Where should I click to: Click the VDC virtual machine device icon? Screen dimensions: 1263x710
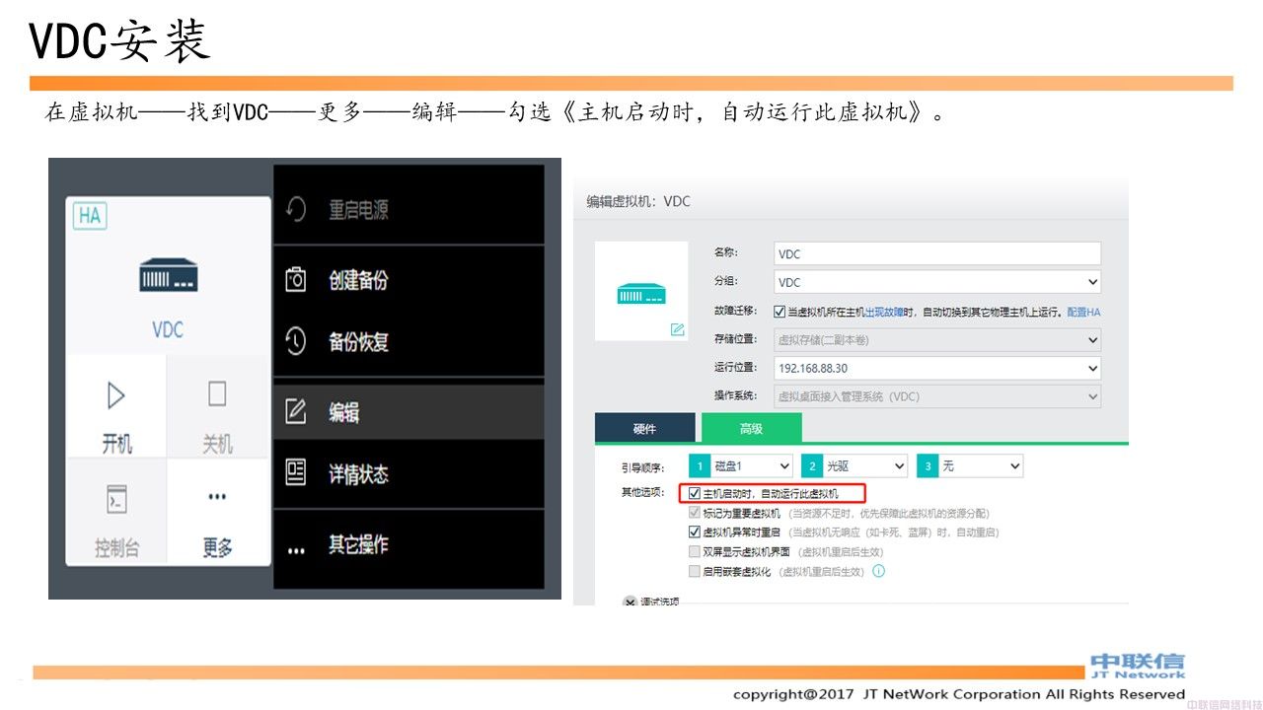pyautogui.click(x=168, y=275)
